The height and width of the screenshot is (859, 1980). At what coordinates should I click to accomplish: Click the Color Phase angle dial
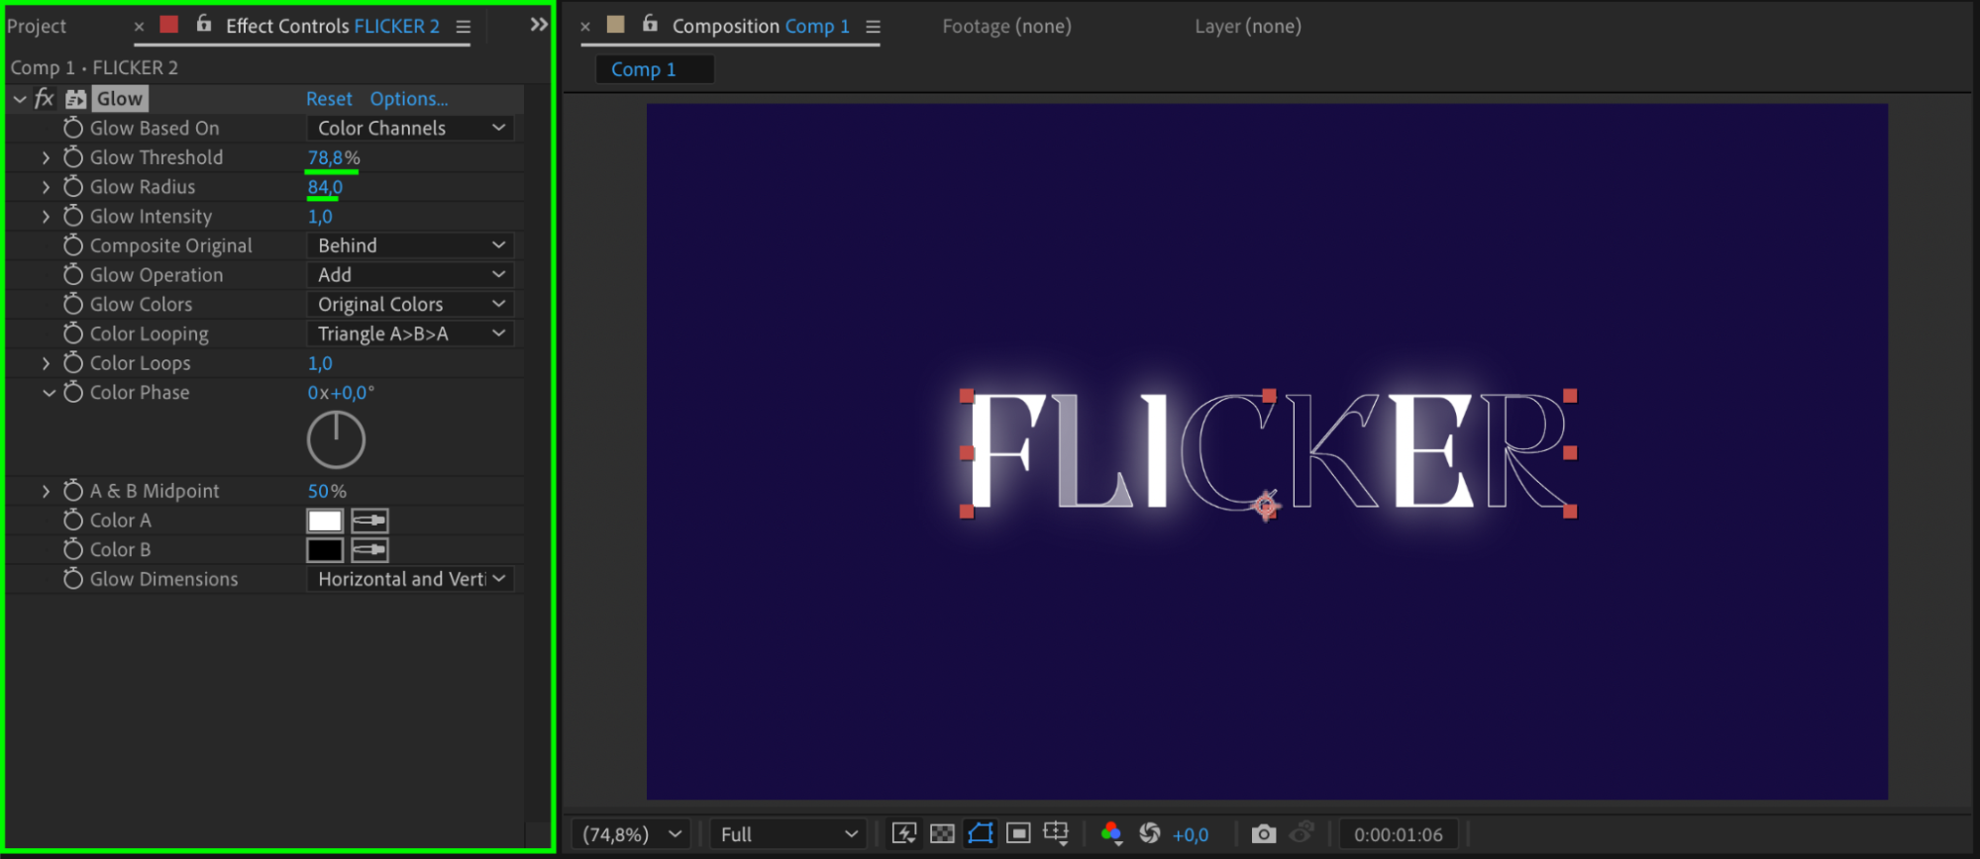[336, 439]
